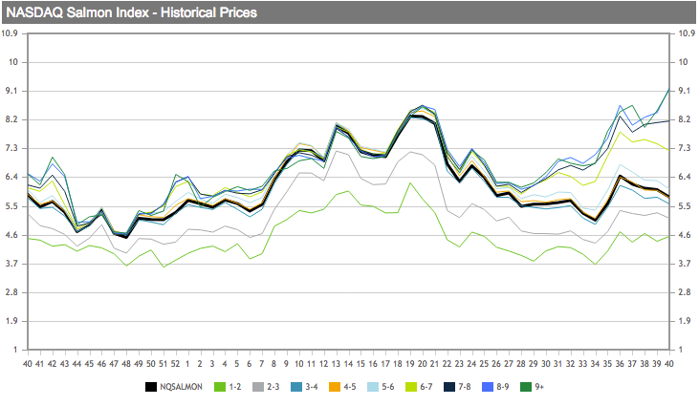The image size is (699, 406).
Task: Toggle the 4-5 legend label
Action: (350, 387)
